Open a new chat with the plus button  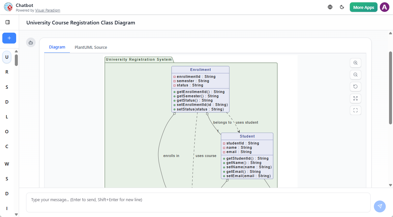(x=9, y=38)
